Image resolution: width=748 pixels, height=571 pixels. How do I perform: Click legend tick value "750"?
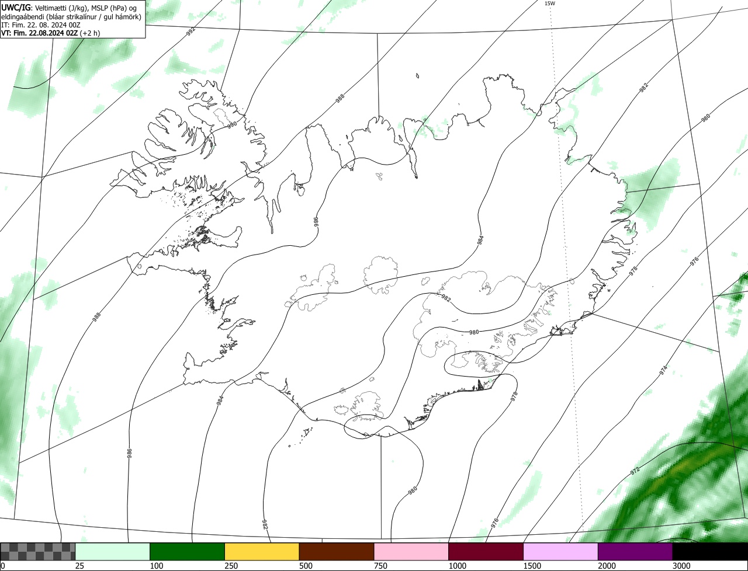380,566
